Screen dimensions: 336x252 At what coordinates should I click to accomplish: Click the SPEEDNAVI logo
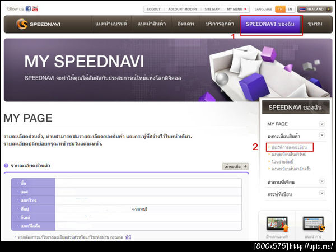click(x=38, y=24)
